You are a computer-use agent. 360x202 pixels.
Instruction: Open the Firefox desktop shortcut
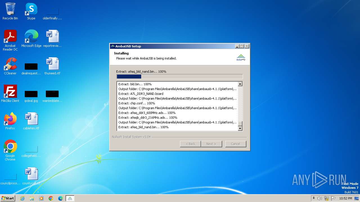pos(10,121)
